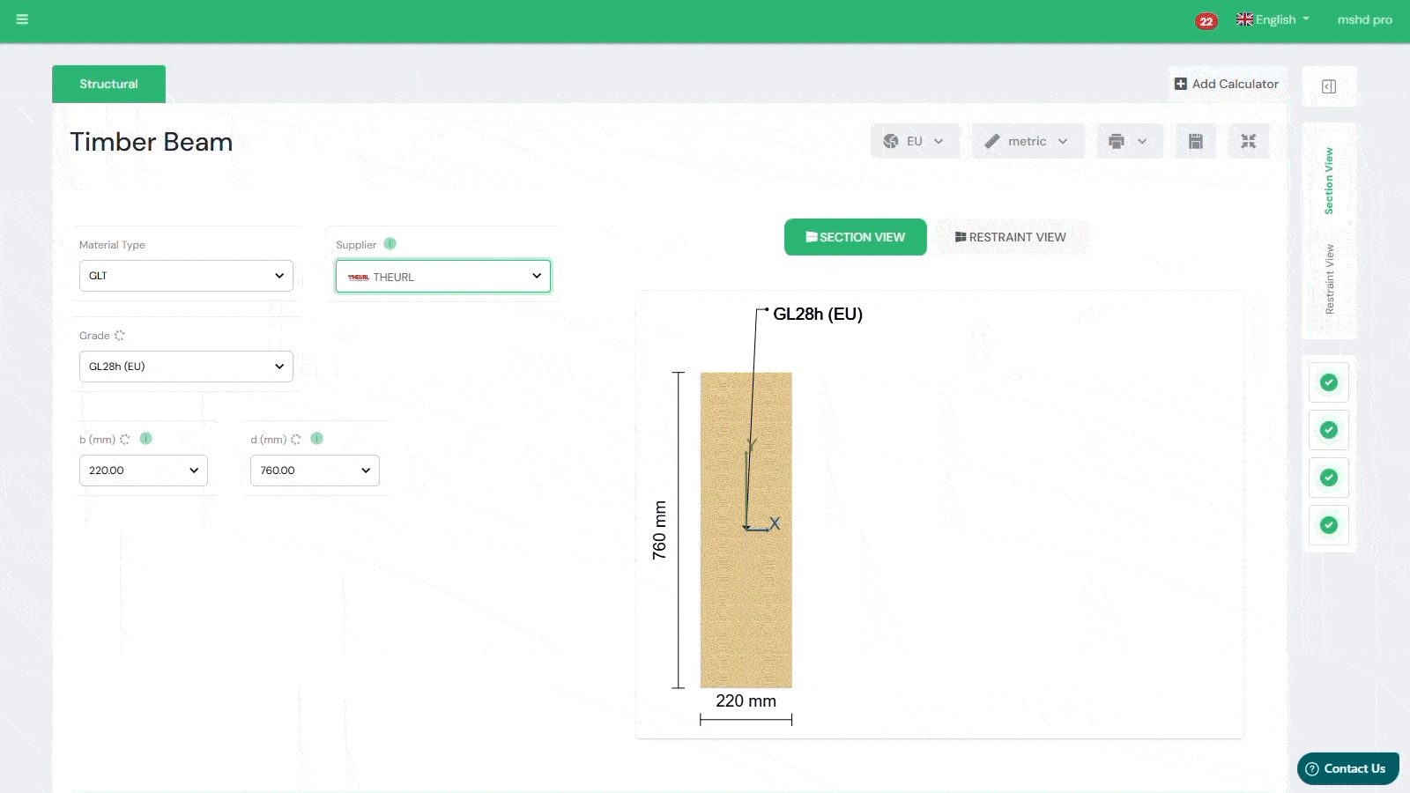Open the Contact Us help button

1347,768
